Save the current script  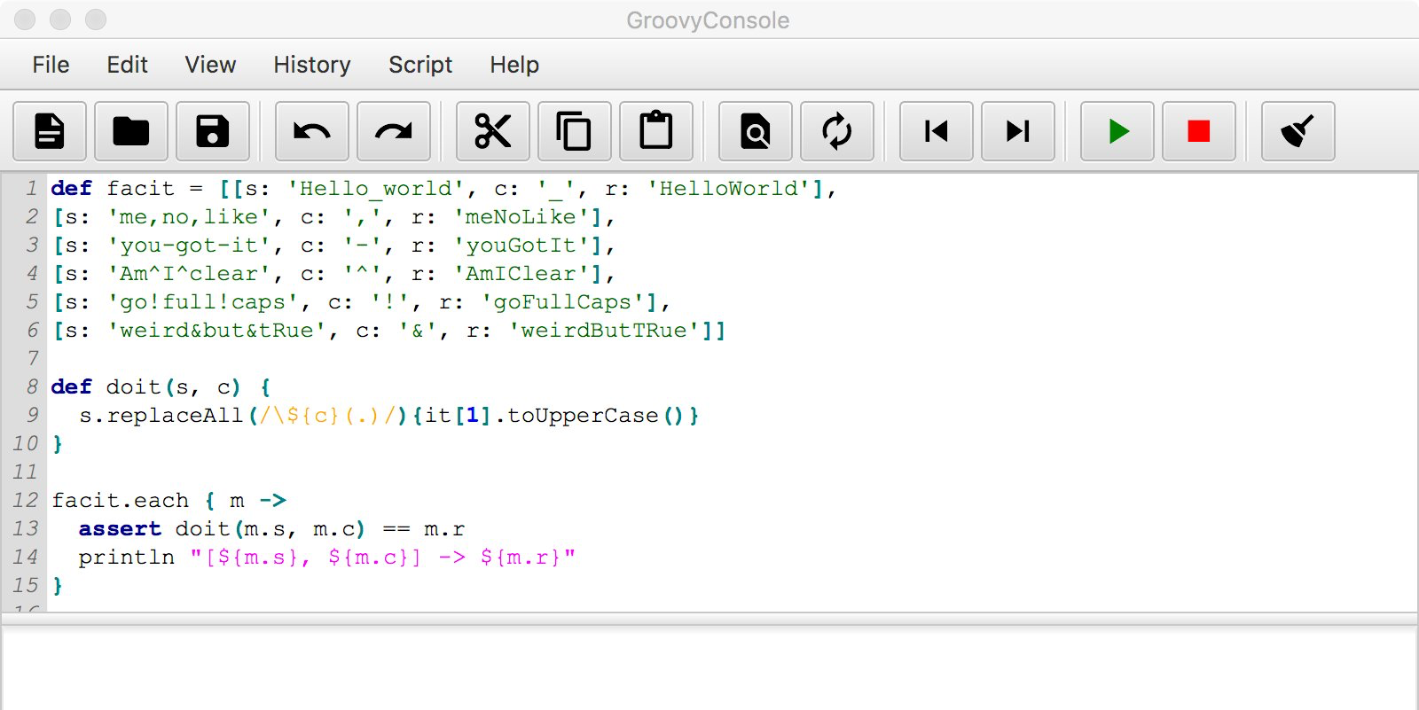213,131
